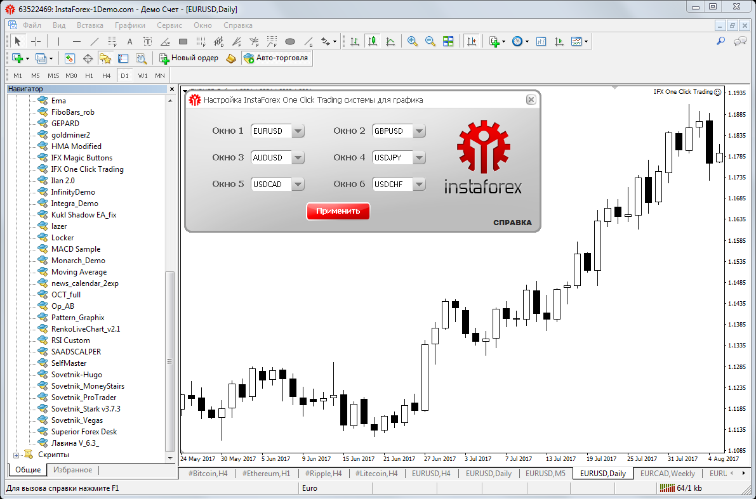Image resolution: width=756 pixels, height=499 pixels.
Task: Toggle chart shift icon
Action: coord(471,41)
